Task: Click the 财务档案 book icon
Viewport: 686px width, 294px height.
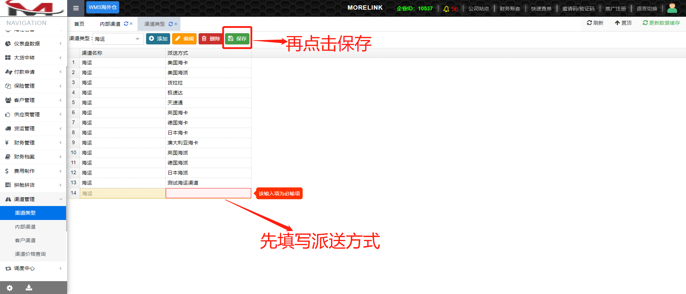Action: [8, 157]
